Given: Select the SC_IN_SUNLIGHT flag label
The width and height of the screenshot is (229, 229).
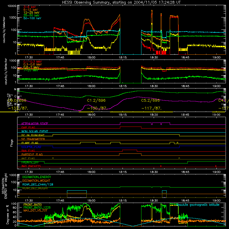Looking at the screenshot, I should pyautogui.click(x=33, y=135).
